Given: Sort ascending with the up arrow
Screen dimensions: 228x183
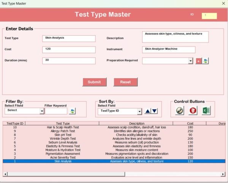Looking at the screenshot, I should 148,111.
